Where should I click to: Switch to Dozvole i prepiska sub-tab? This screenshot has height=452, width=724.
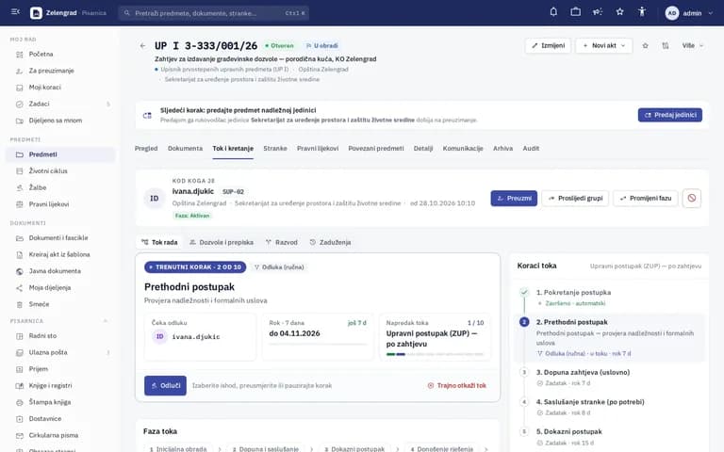pos(222,242)
